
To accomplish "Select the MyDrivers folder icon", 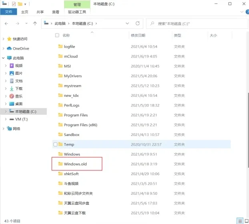I will point(60,76).
